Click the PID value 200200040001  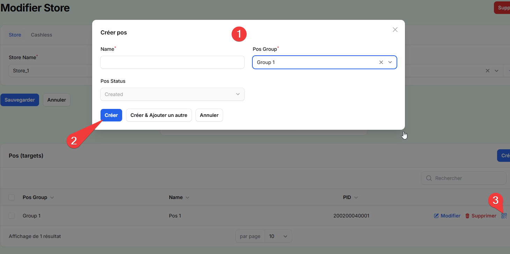click(x=351, y=216)
